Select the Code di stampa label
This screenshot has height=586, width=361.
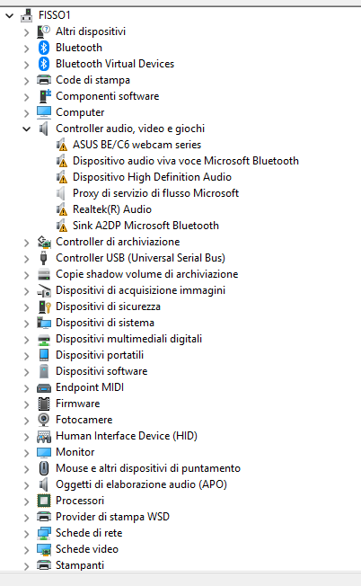point(93,80)
